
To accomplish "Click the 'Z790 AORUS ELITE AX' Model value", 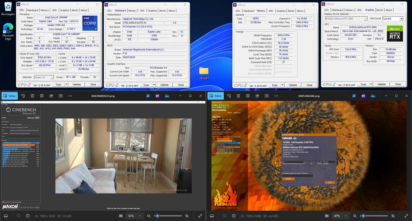I will point(143,23).
